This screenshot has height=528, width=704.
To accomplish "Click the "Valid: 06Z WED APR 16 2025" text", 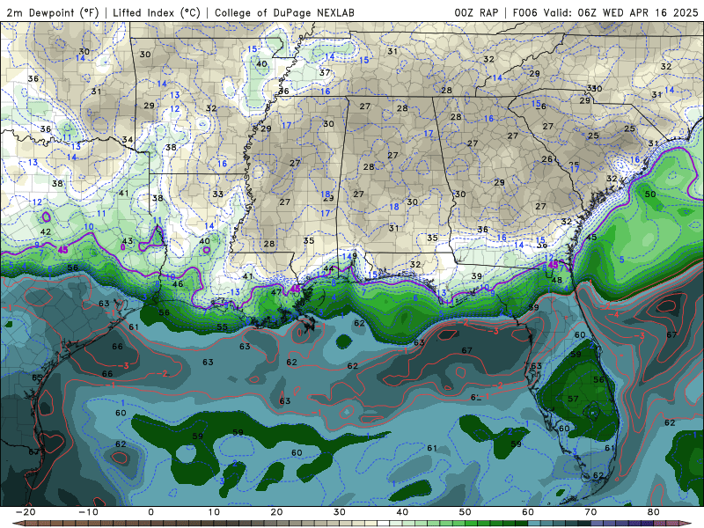I will coord(621,12).
